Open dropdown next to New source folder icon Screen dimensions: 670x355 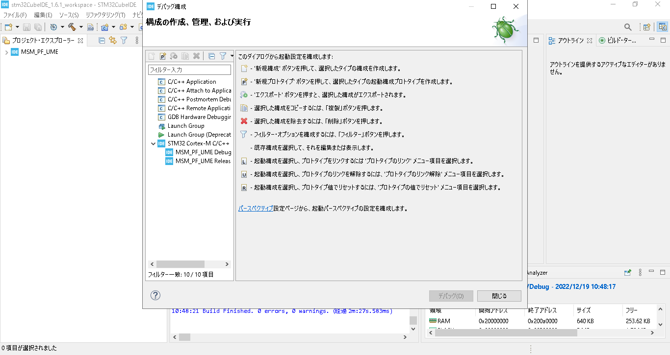point(132,27)
